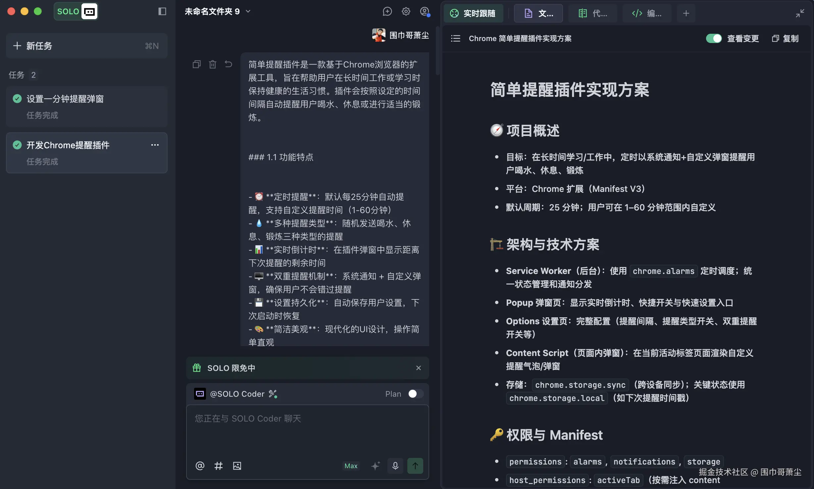Screen dimensions: 814x489
Task: Toggle the 查看变更 switch
Action: [x=714, y=38]
